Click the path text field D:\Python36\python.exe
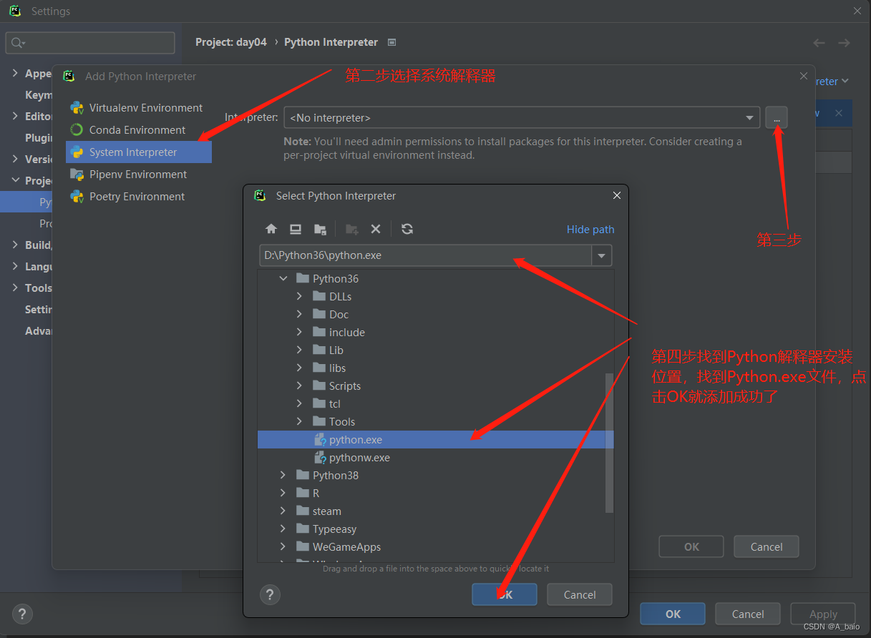The width and height of the screenshot is (871, 638). pos(426,255)
